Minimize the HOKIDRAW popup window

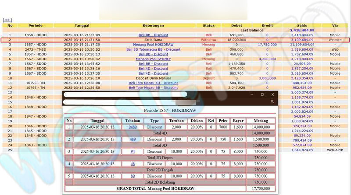(x=252, y=94)
